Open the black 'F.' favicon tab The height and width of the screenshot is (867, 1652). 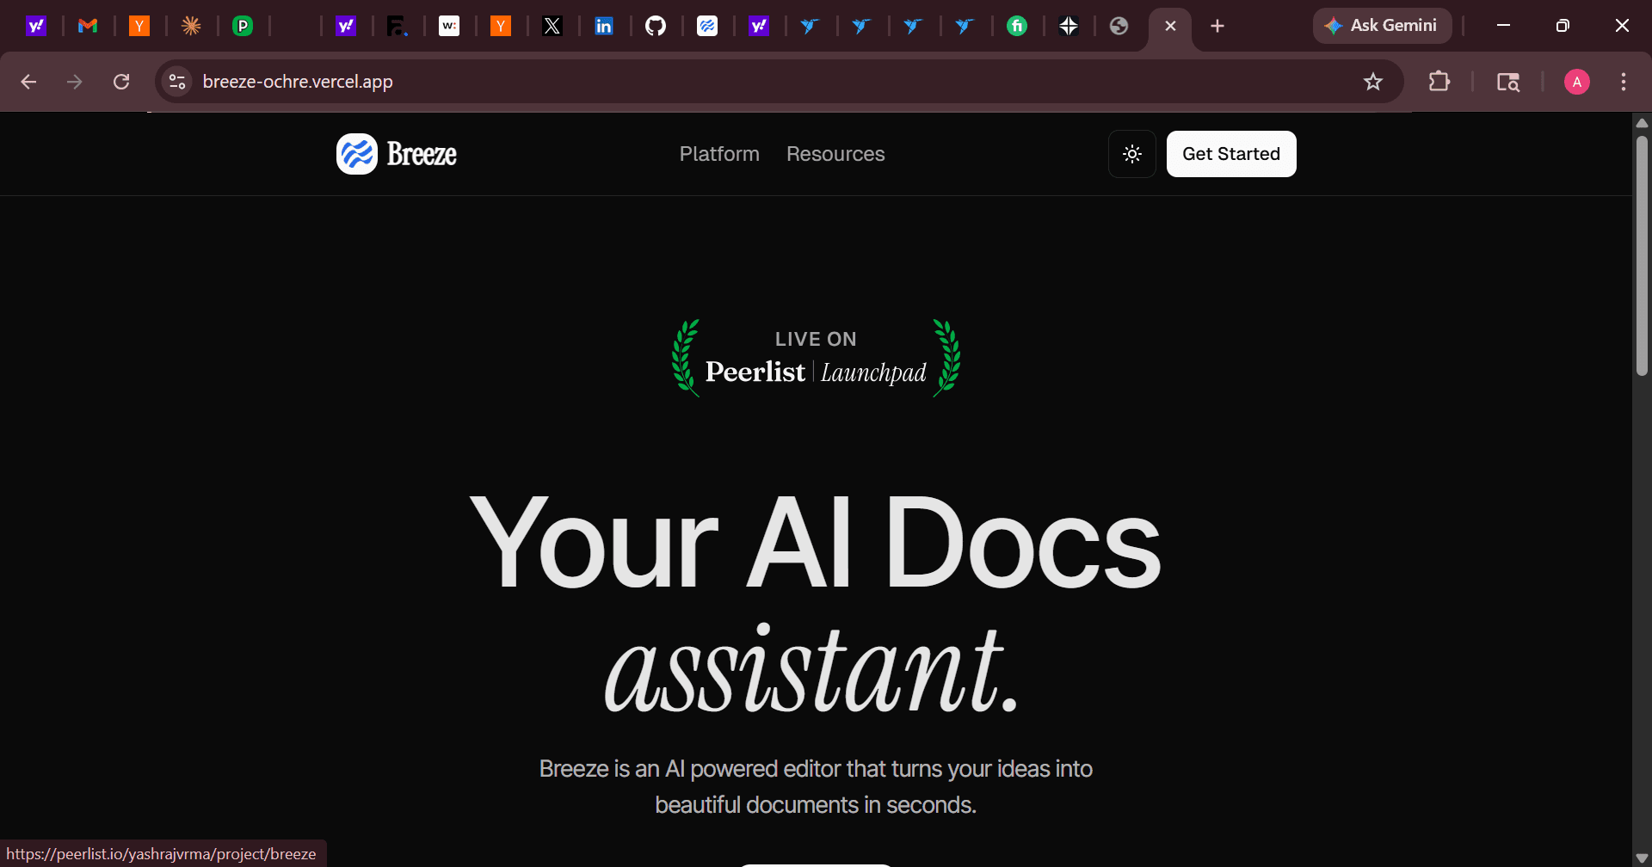(x=398, y=26)
